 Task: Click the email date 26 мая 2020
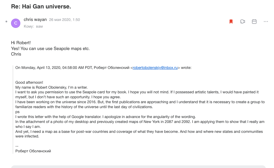(64, 20)
